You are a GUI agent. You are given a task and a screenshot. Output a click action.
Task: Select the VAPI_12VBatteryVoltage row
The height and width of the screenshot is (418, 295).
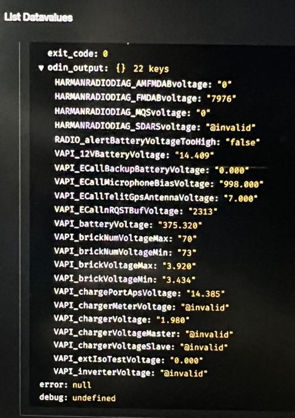coord(134,155)
